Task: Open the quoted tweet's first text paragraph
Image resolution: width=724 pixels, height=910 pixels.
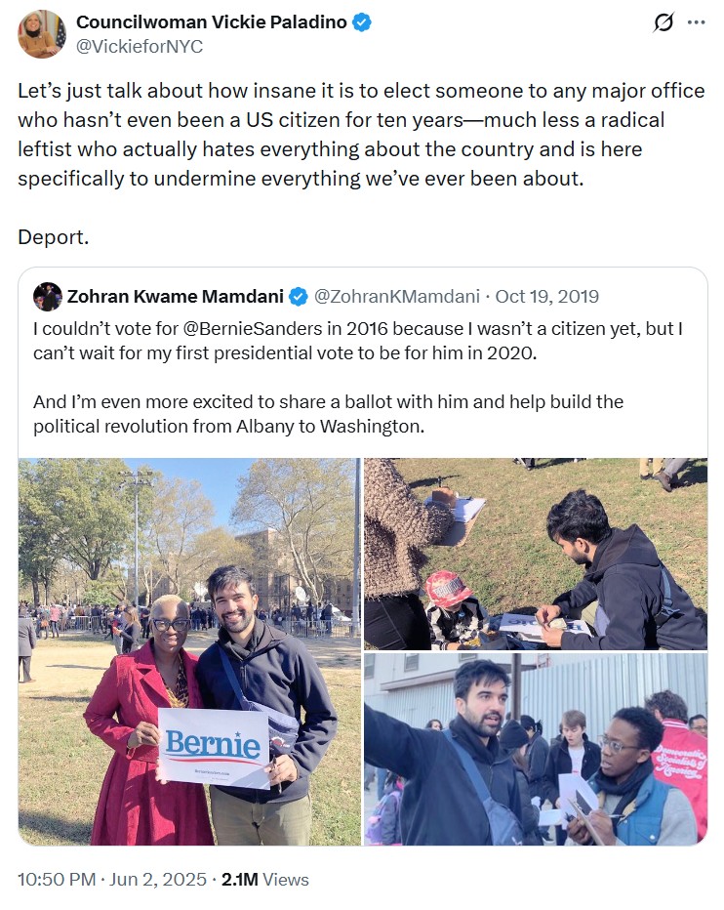Action: point(357,341)
